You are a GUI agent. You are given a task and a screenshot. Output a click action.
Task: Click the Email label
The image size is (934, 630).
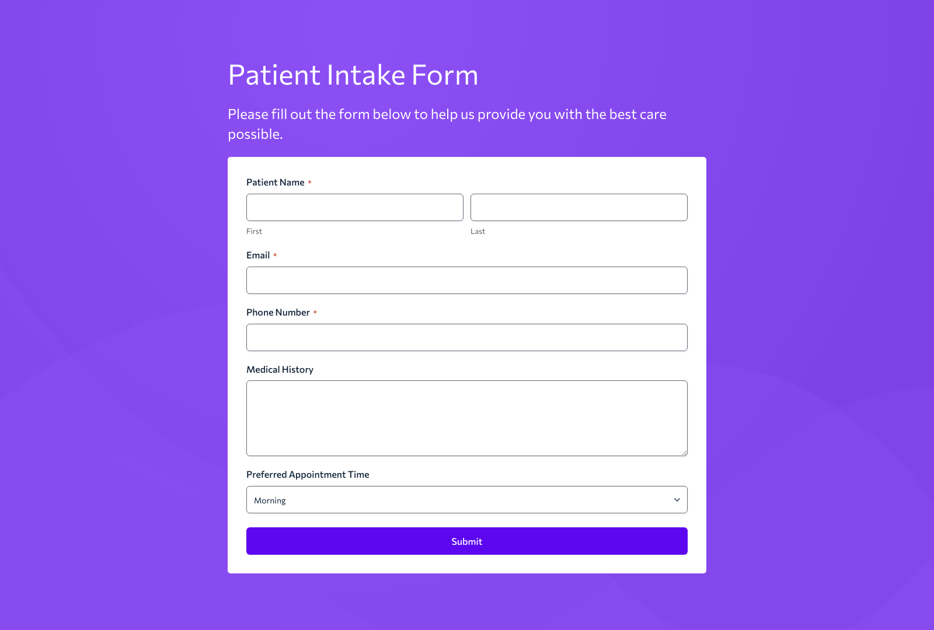click(257, 255)
